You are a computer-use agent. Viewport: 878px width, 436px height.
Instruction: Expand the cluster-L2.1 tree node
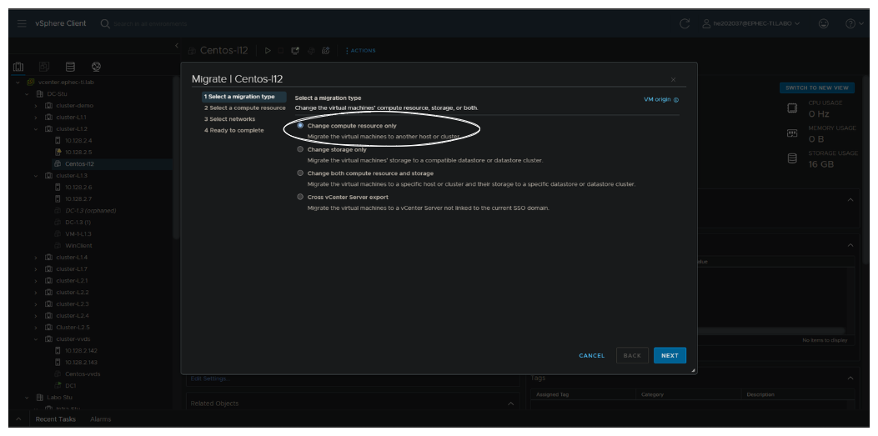(36, 280)
